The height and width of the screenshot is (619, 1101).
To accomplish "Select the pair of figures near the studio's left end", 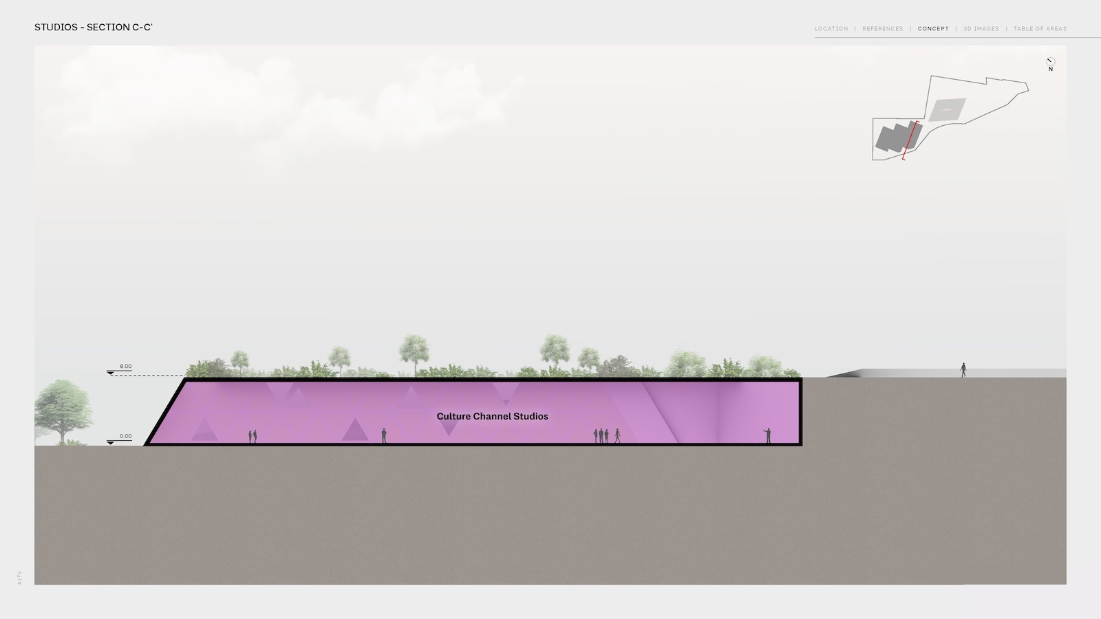I will point(253,436).
